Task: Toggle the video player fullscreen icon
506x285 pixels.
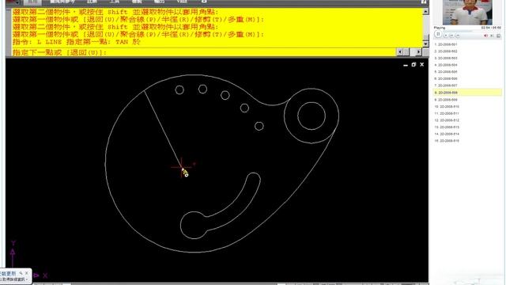Action: pos(498,36)
